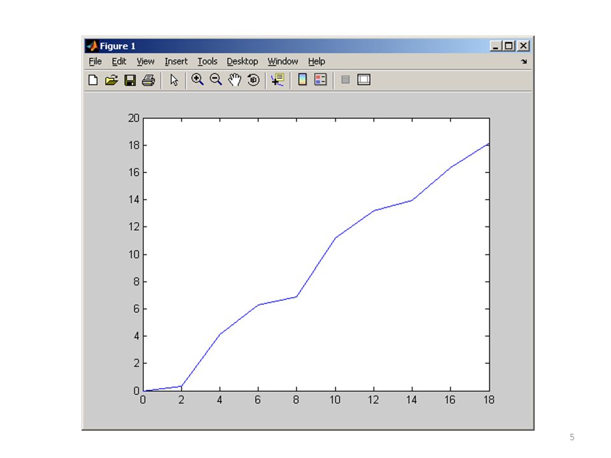This screenshot has width=611, height=458.
Task: Click the y-axis tick label 20
Action: coord(134,118)
